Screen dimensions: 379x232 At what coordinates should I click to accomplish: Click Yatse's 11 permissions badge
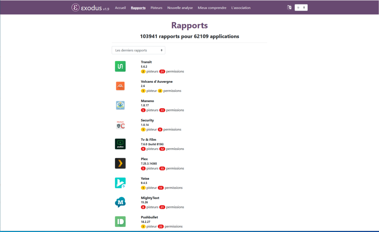point(161,188)
